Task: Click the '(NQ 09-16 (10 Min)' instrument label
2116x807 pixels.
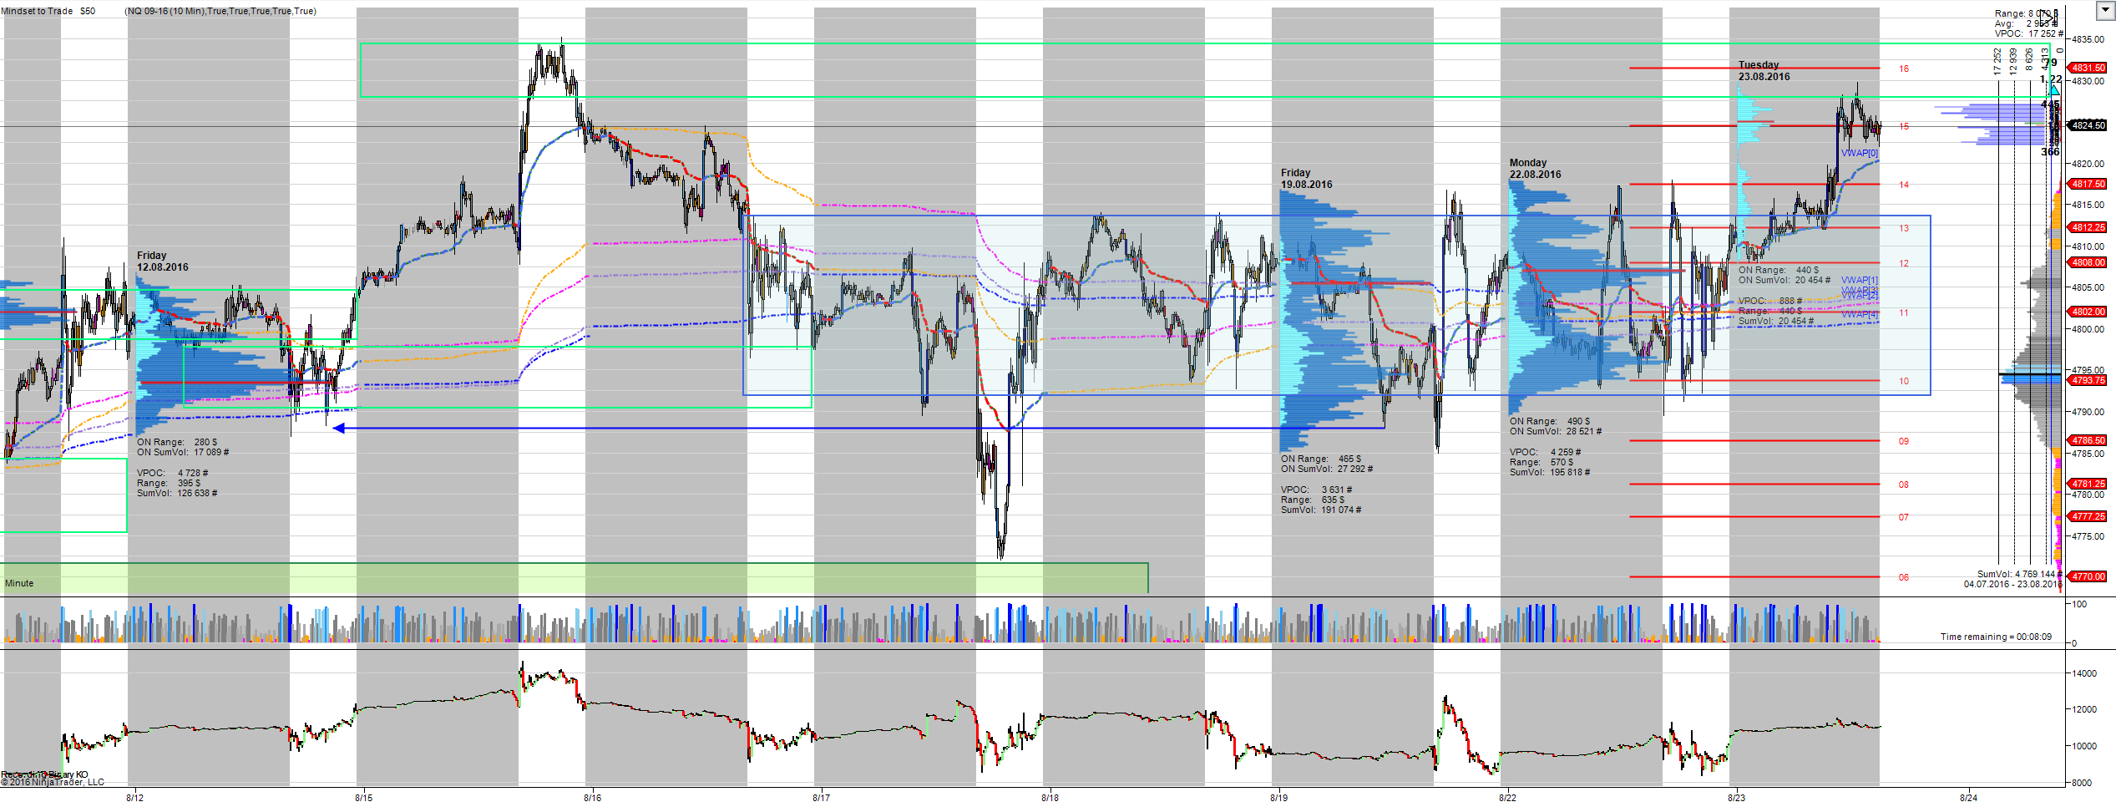Action: pos(165,11)
